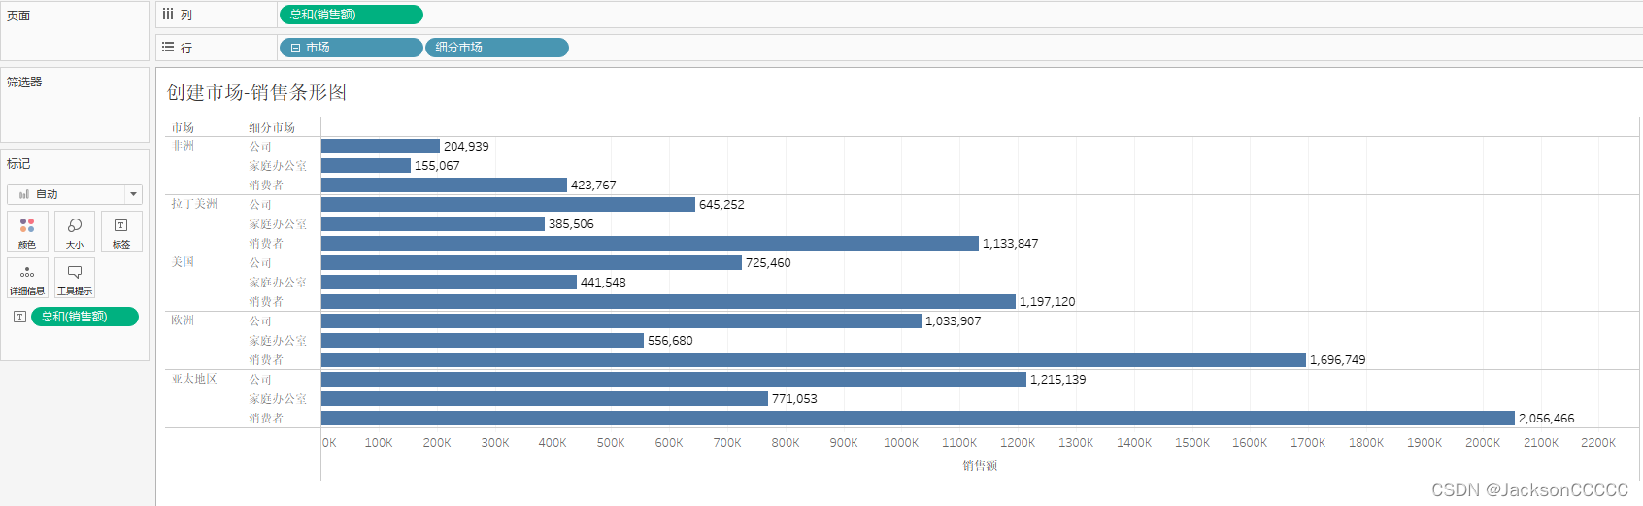Select the 欧洲 market row label
The height and width of the screenshot is (506, 1643).
[x=183, y=320]
